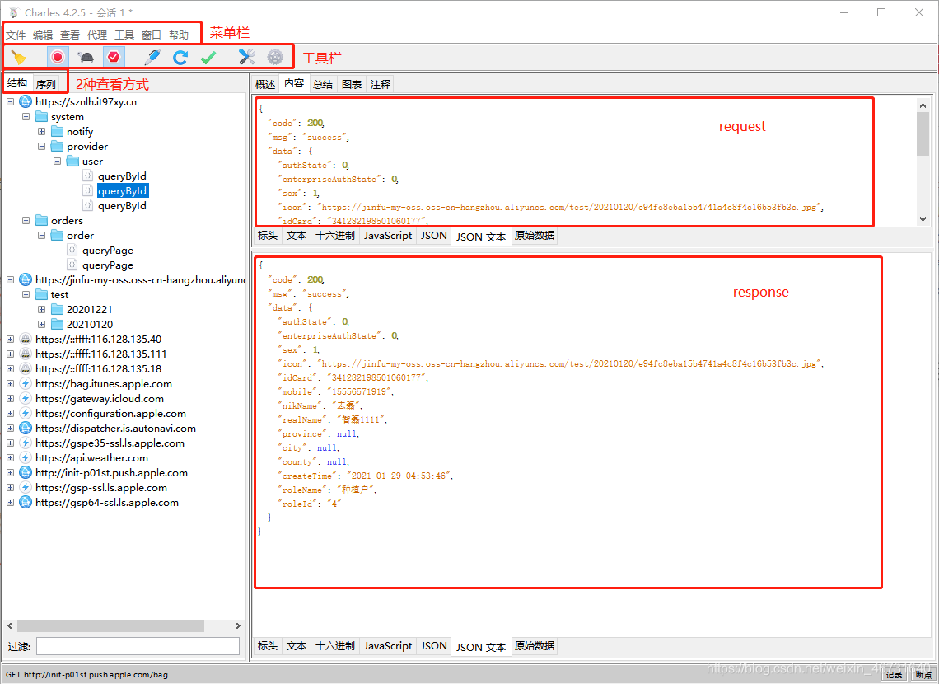Open request pane 十六进制 hex tab
Viewport: 939px width, 684px height.
(x=335, y=236)
